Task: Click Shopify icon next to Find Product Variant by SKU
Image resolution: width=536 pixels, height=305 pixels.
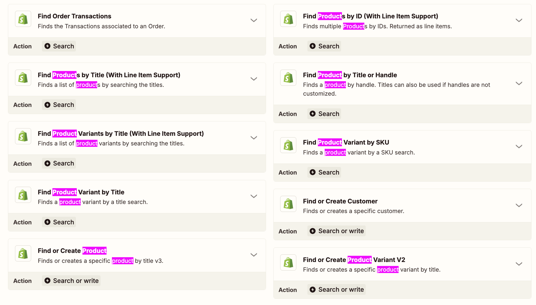Action: [x=288, y=145]
